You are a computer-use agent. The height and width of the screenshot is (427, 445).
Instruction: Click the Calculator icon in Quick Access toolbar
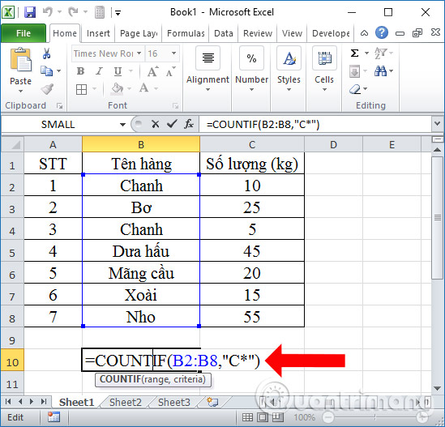[100, 12]
